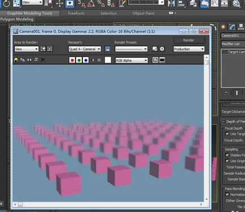Click the render window vertical scrollbar thumb
Viewport: 245px width, 212px height.
(x=207, y=62)
